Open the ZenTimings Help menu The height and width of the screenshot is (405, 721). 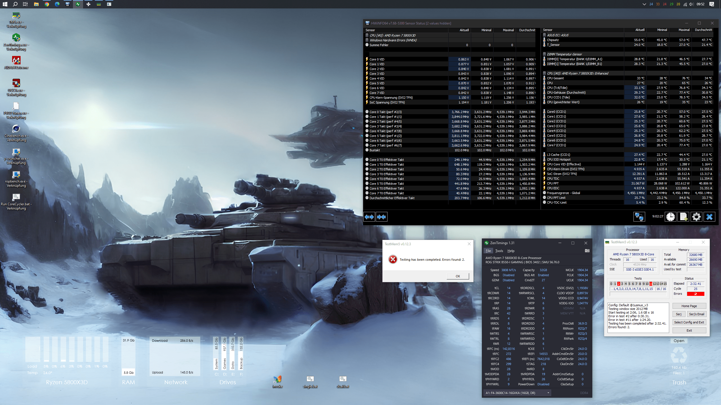click(511, 251)
